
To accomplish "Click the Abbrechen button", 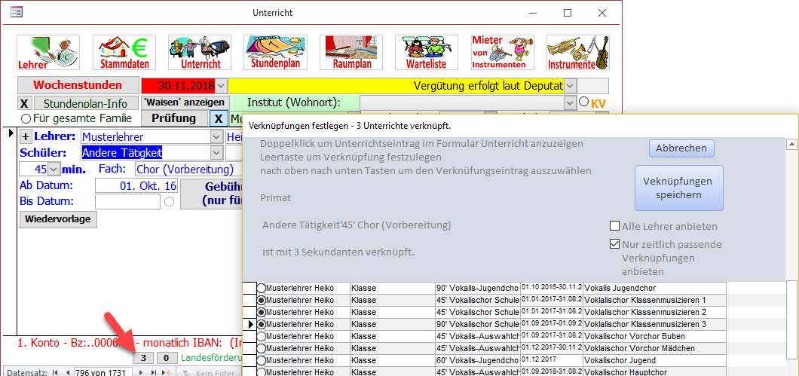I will pyautogui.click(x=681, y=148).
